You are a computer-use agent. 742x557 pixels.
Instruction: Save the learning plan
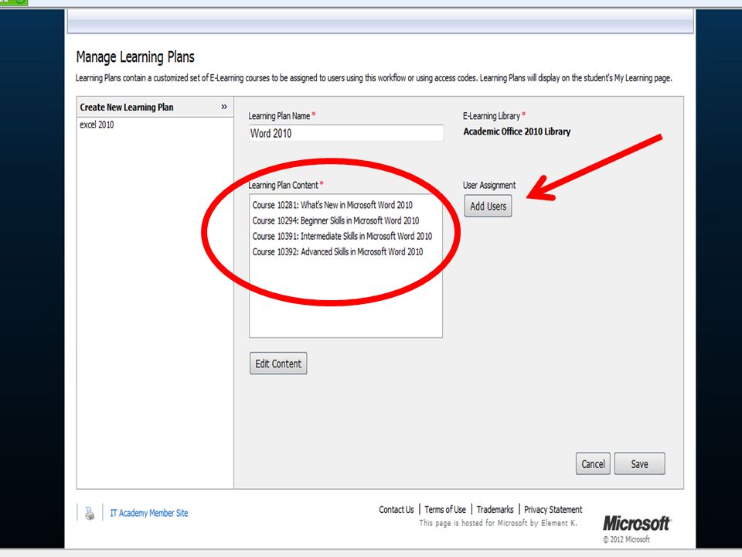pos(639,463)
